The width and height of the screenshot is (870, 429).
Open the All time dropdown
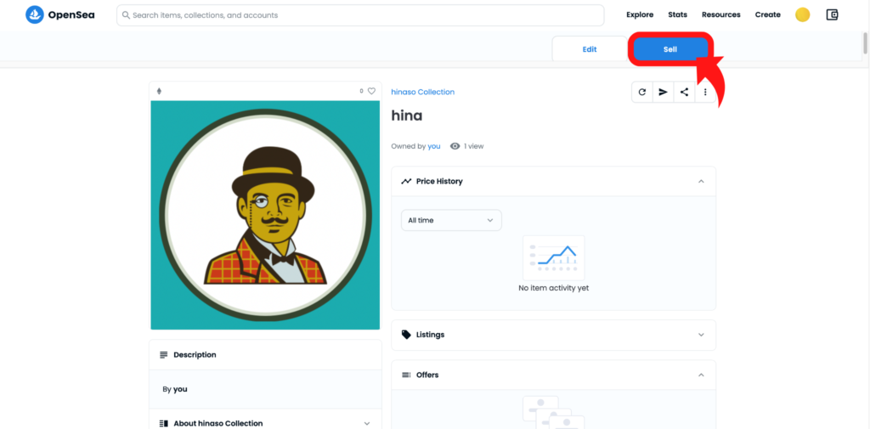point(451,220)
